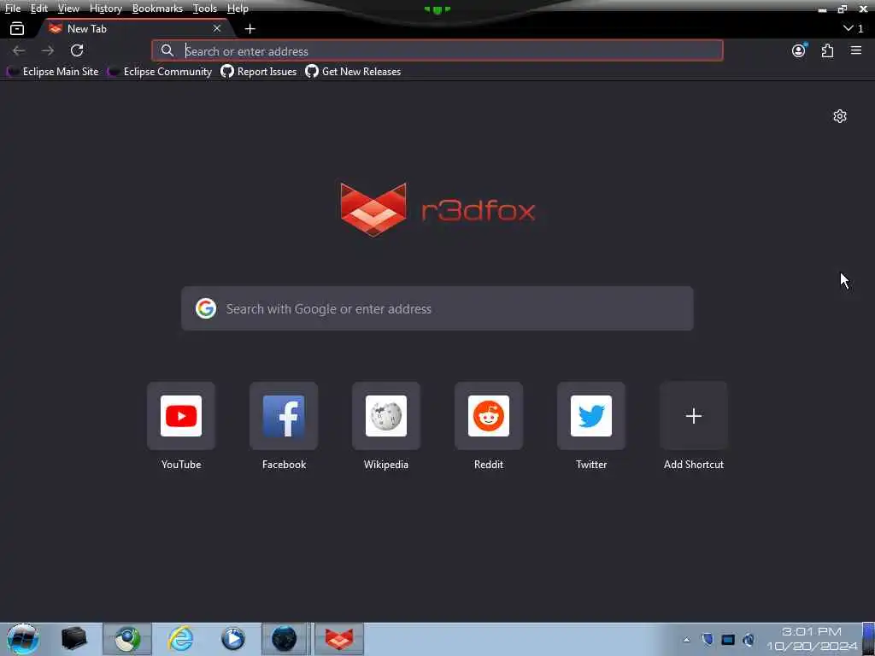The height and width of the screenshot is (656, 875).
Task: Open the Windows Start button
Action: (23, 639)
